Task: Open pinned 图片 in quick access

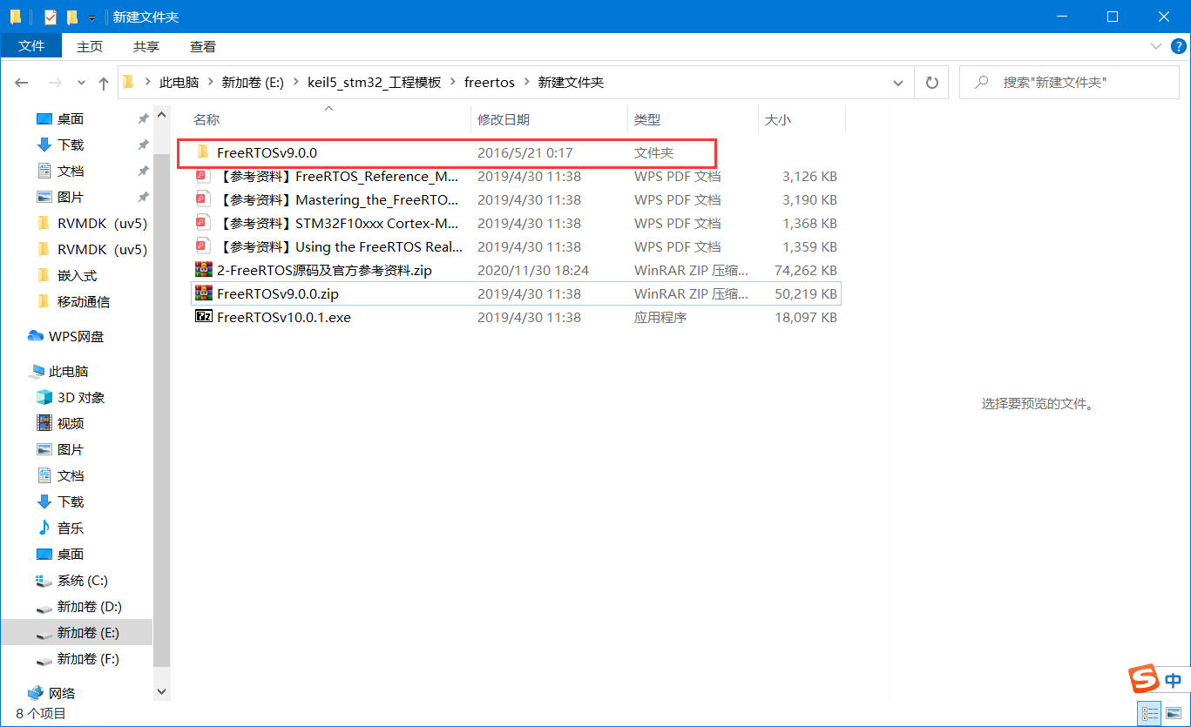Action: point(71,197)
